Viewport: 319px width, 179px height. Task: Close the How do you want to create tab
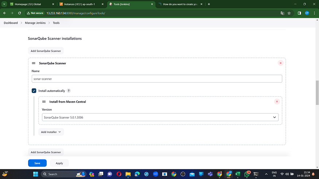(x=201, y=4)
